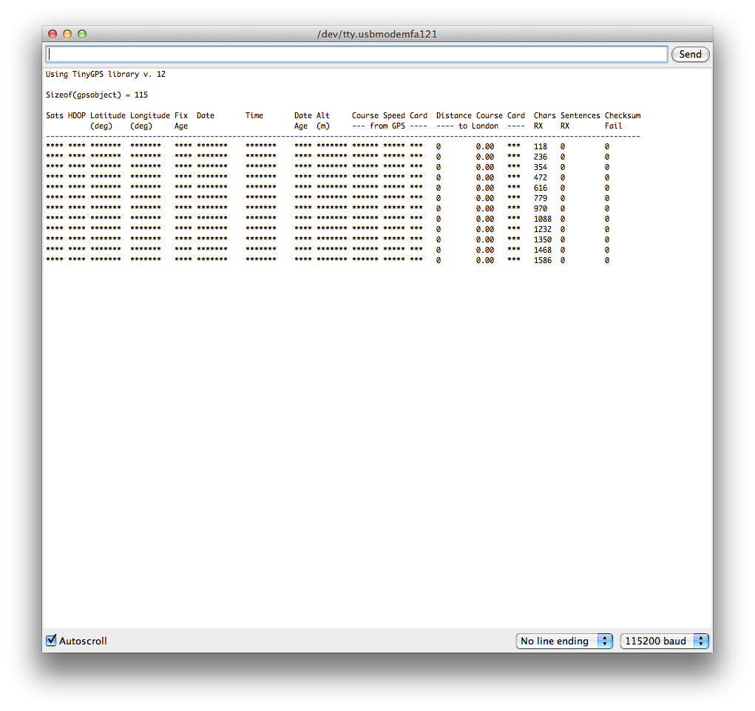The width and height of the screenshot is (755, 711).
Task: Click the blue arrows on baud rate selector
Action: point(701,642)
